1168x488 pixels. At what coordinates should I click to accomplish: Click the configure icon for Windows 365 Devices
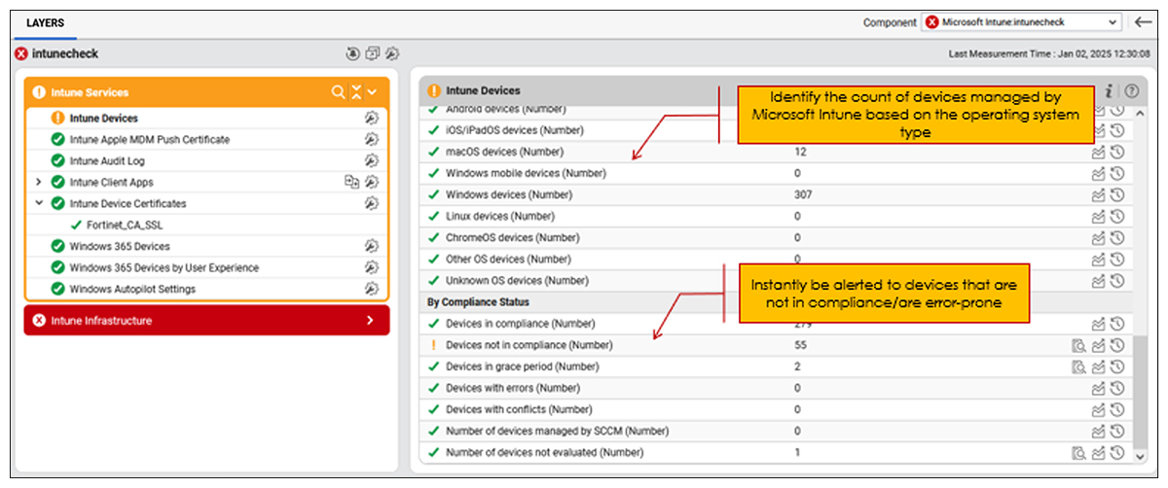click(371, 246)
